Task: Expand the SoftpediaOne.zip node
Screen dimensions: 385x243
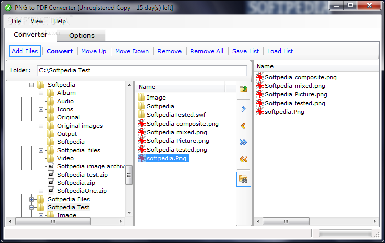Action: [x=41, y=191]
